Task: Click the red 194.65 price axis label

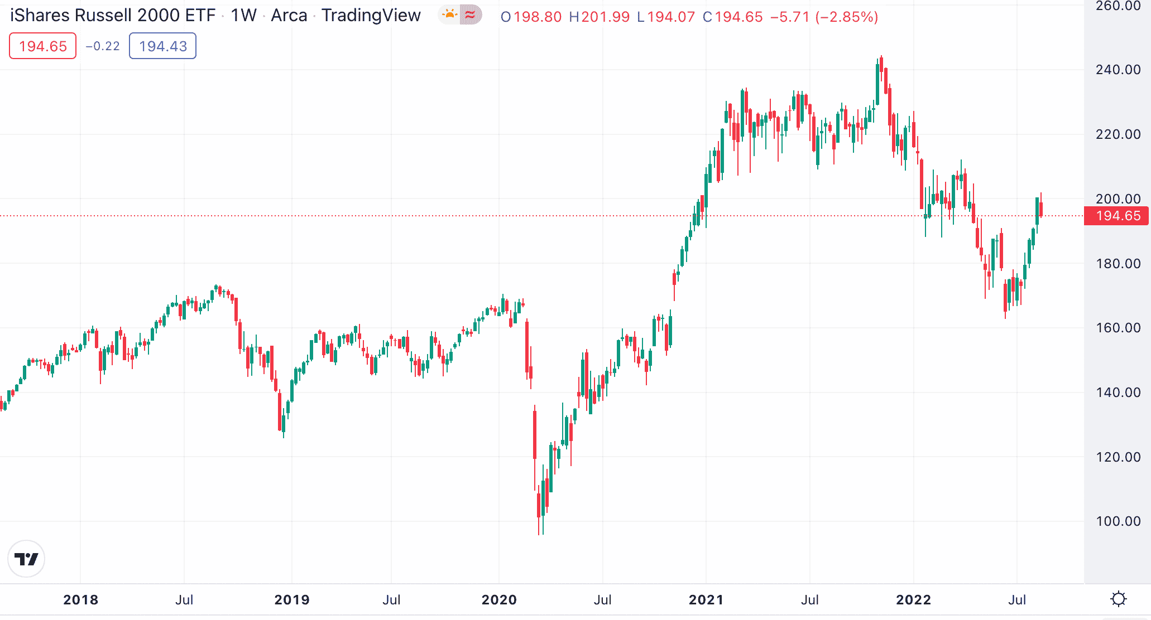Action: [1116, 216]
